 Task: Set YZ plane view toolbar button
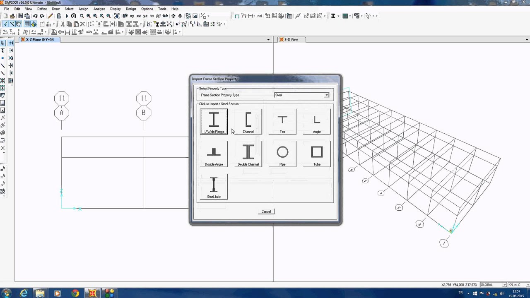tap(145, 16)
